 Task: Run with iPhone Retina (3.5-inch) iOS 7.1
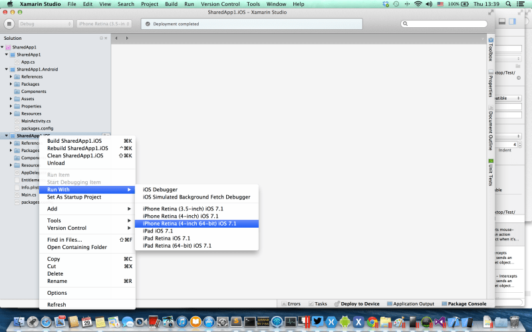click(x=197, y=208)
